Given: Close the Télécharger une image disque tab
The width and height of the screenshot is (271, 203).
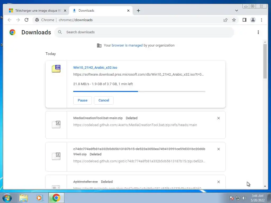Looking at the screenshot, I should click(65, 11).
